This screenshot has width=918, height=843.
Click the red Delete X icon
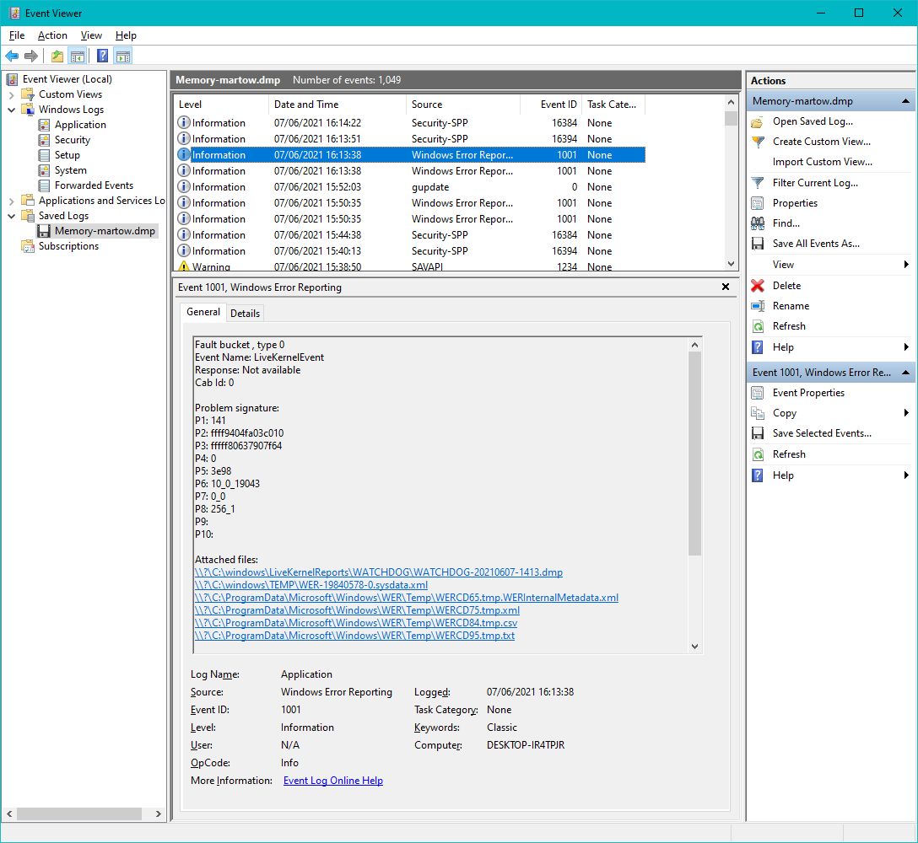(758, 286)
